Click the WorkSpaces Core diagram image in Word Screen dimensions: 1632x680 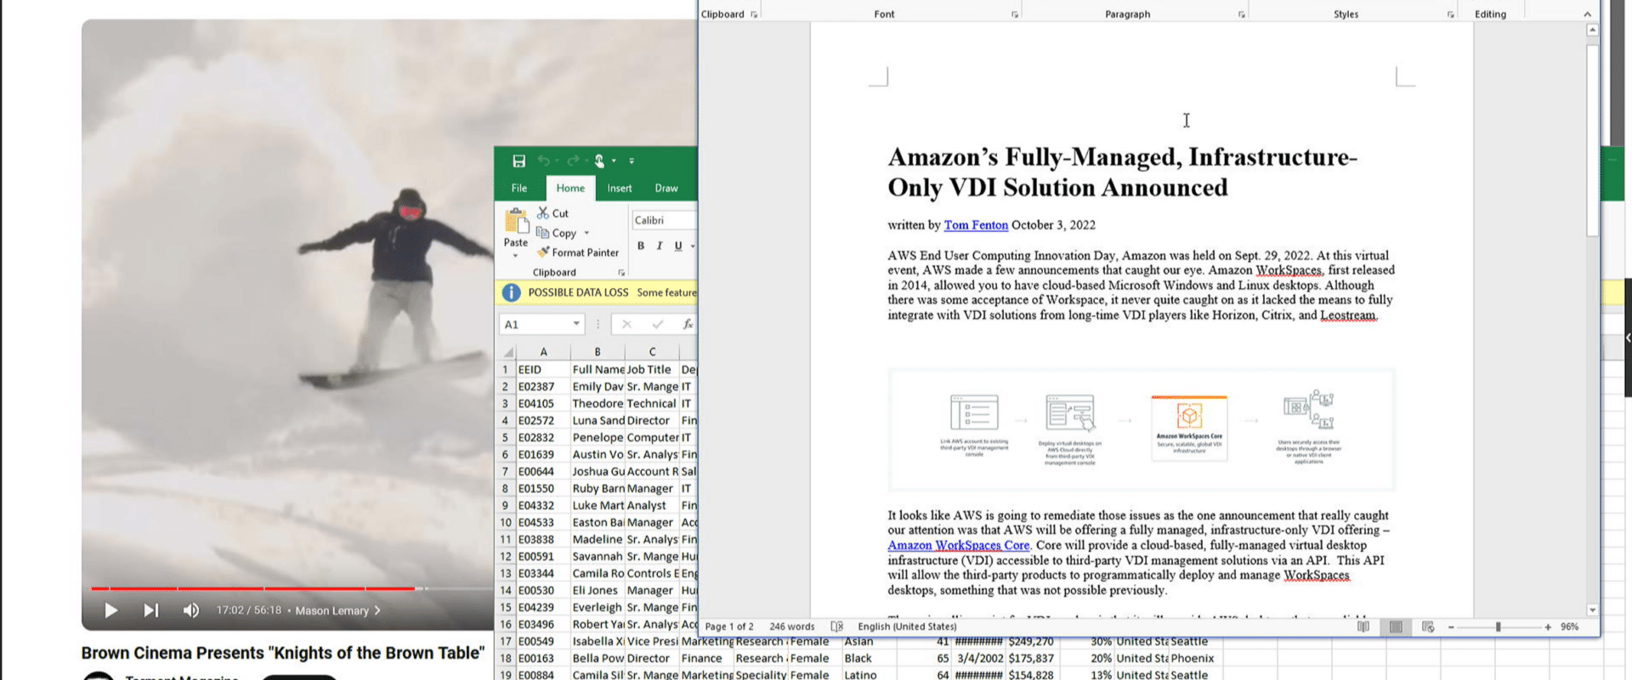pos(1142,429)
